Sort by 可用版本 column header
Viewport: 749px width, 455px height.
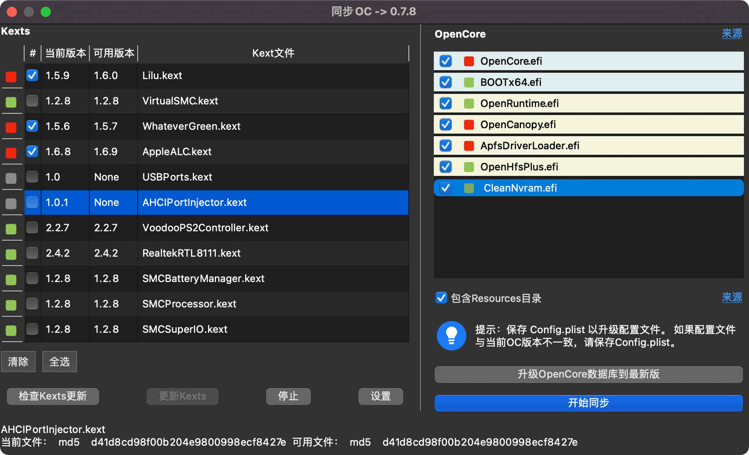pyautogui.click(x=114, y=53)
